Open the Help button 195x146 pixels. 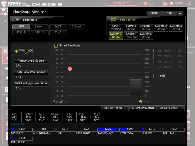pos(170,13)
